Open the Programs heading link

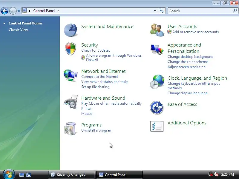91,125
